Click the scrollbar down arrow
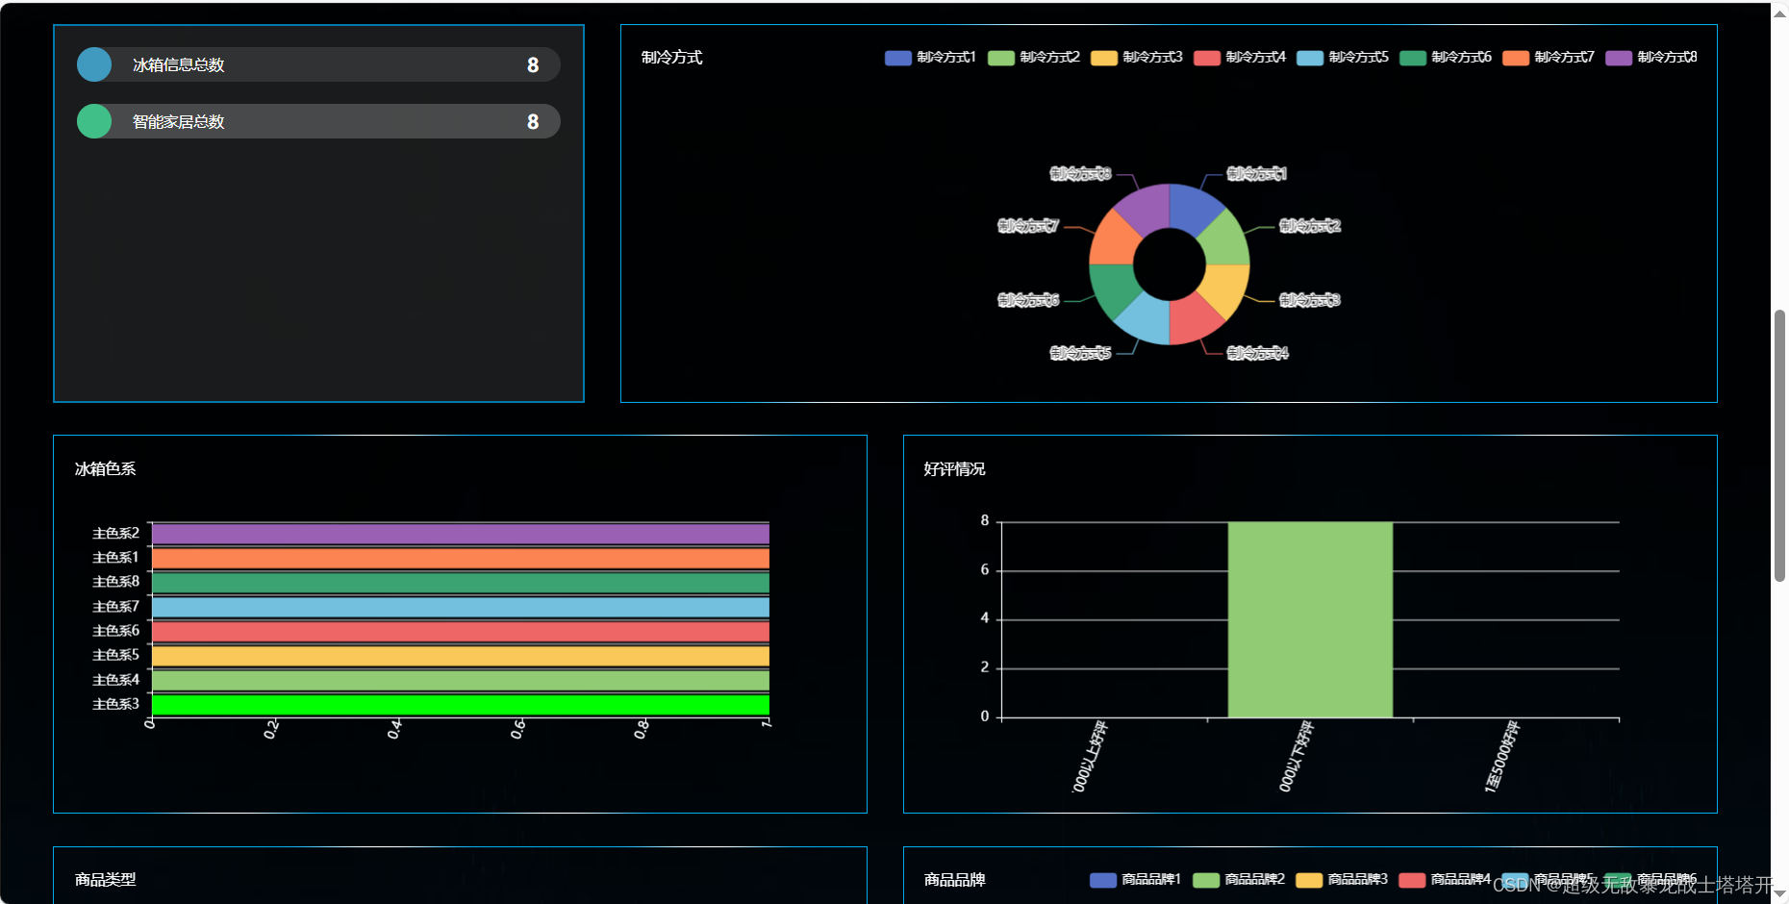This screenshot has height=904, width=1789. [x=1779, y=894]
